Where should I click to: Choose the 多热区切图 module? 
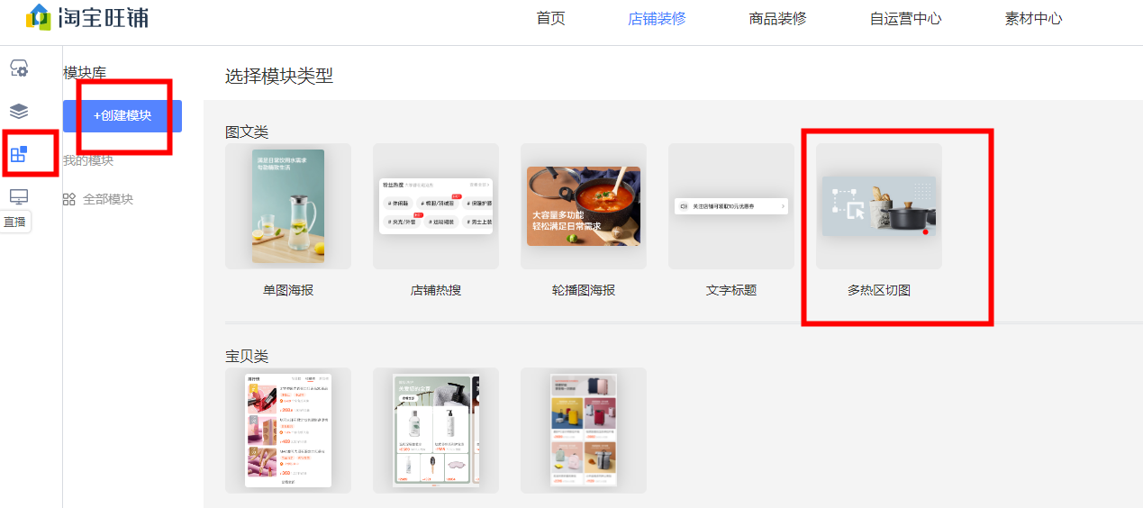[879, 206]
